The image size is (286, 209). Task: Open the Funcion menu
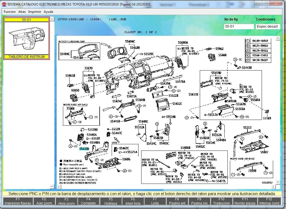[10, 12]
